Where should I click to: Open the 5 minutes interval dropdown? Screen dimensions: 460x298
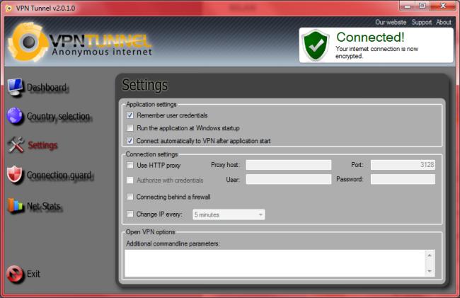coord(229,214)
